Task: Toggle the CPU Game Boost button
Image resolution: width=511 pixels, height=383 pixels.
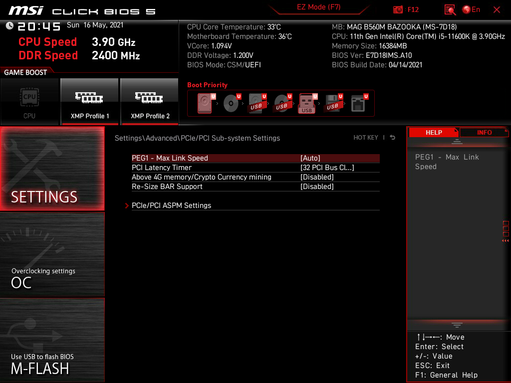Action: [x=29, y=102]
